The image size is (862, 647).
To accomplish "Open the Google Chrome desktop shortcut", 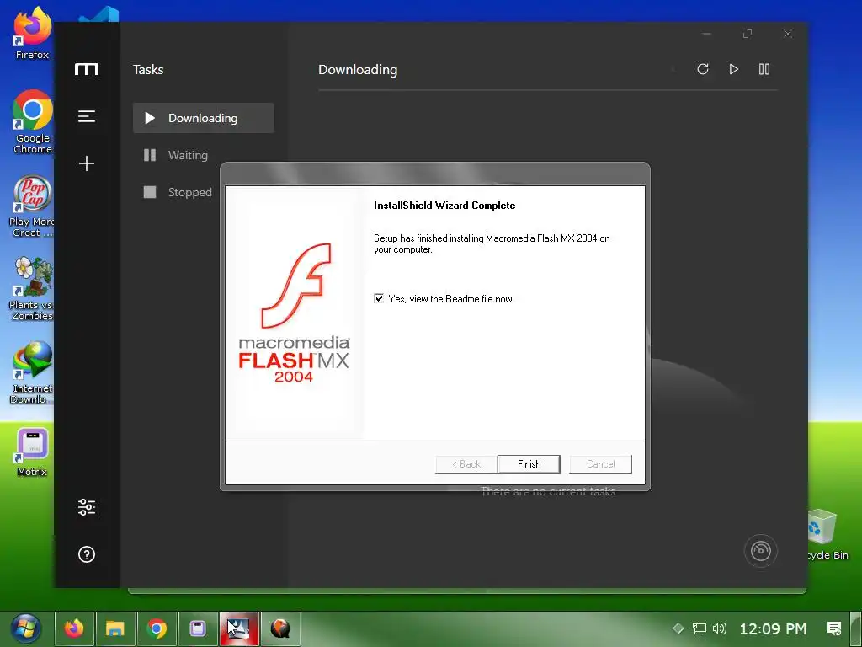I will pyautogui.click(x=32, y=121).
